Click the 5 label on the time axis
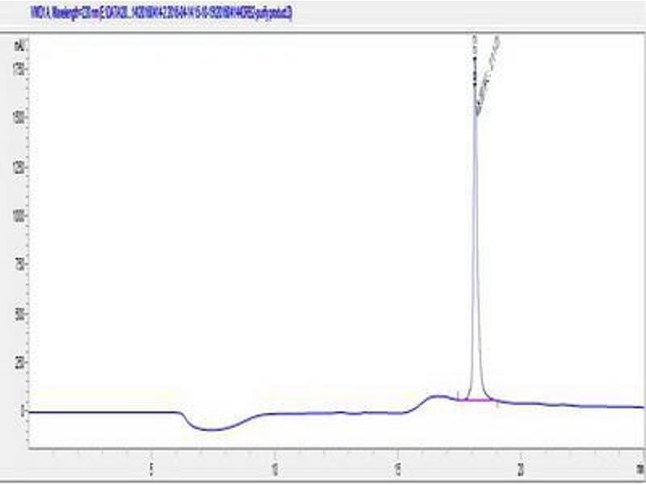Viewport: 646px width, 485px height. pos(152,467)
